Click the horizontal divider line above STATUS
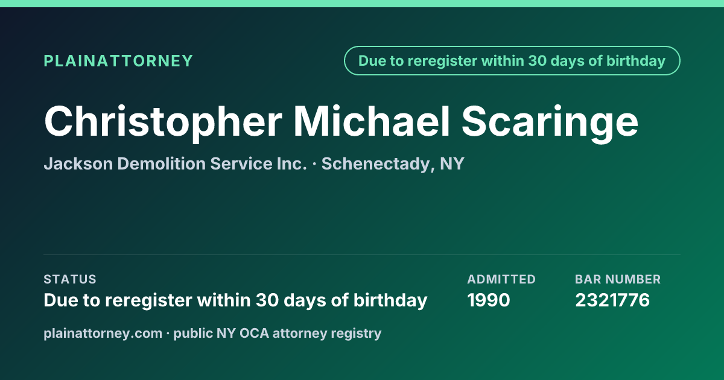 click(x=362, y=255)
